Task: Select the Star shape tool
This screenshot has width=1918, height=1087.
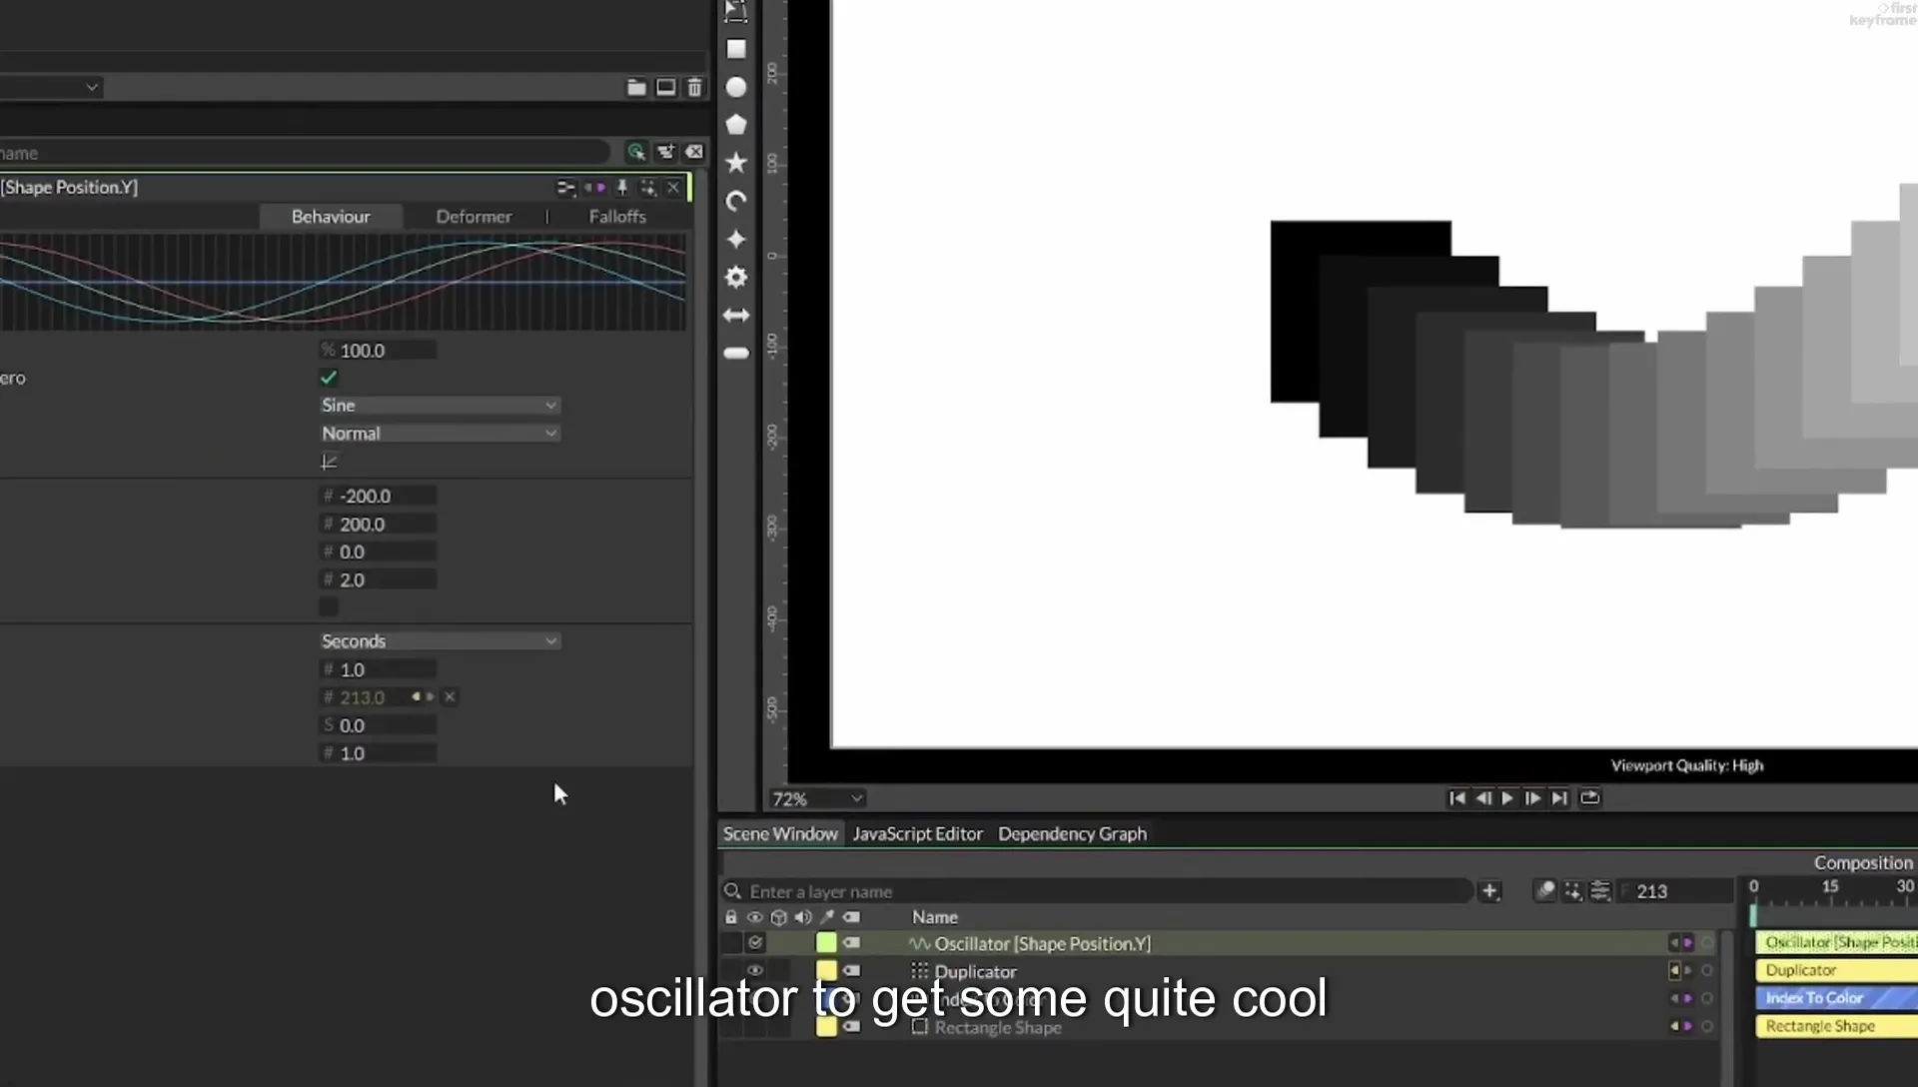Action: point(736,162)
